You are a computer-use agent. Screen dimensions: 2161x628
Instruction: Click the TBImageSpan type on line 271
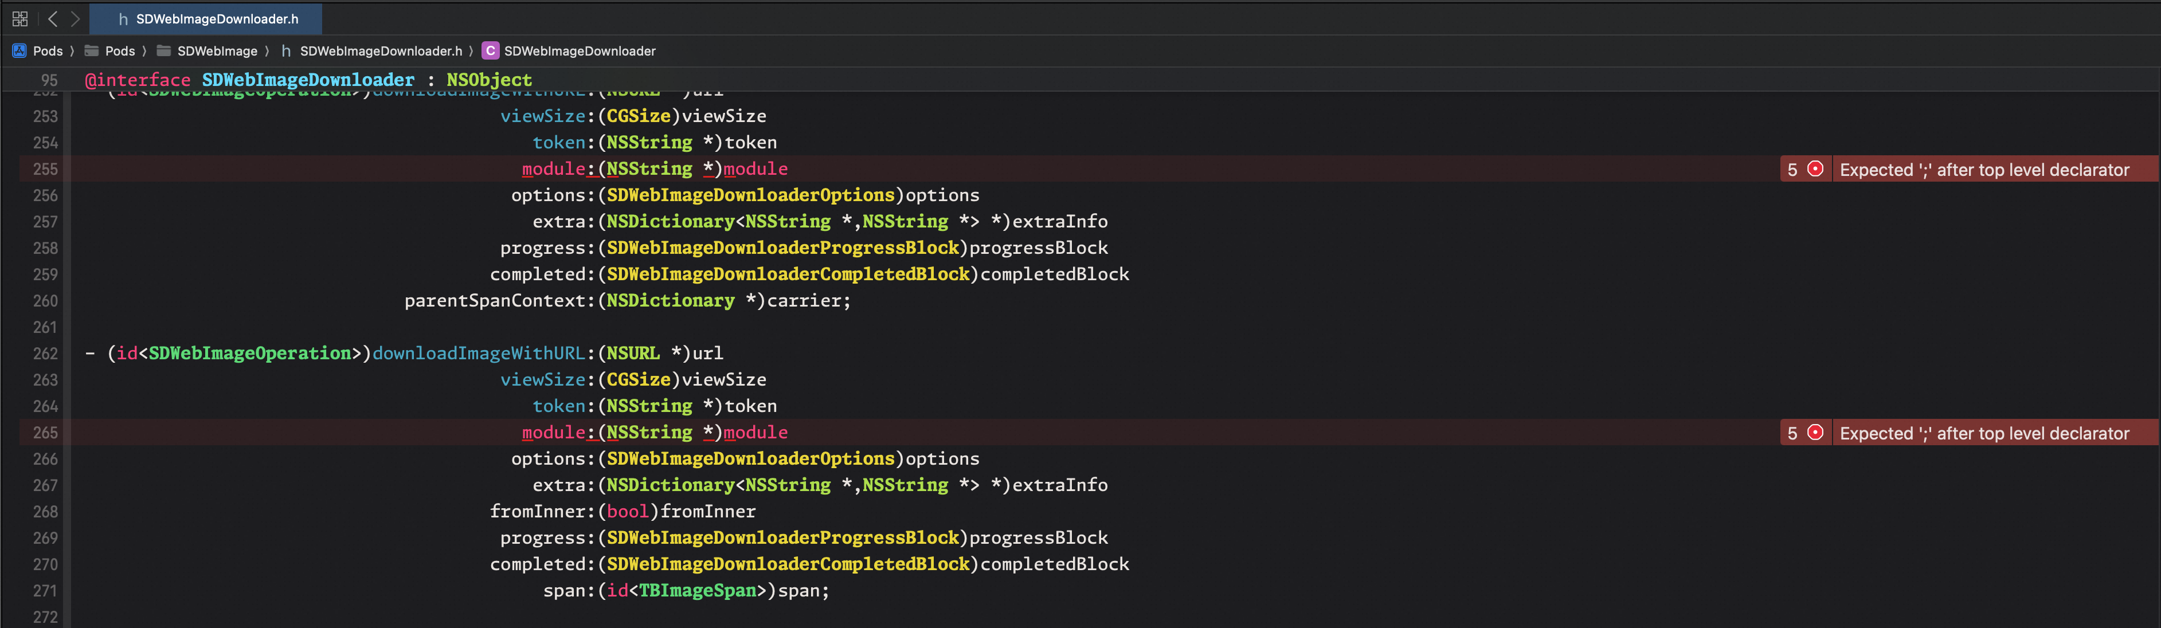tap(697, 590)
